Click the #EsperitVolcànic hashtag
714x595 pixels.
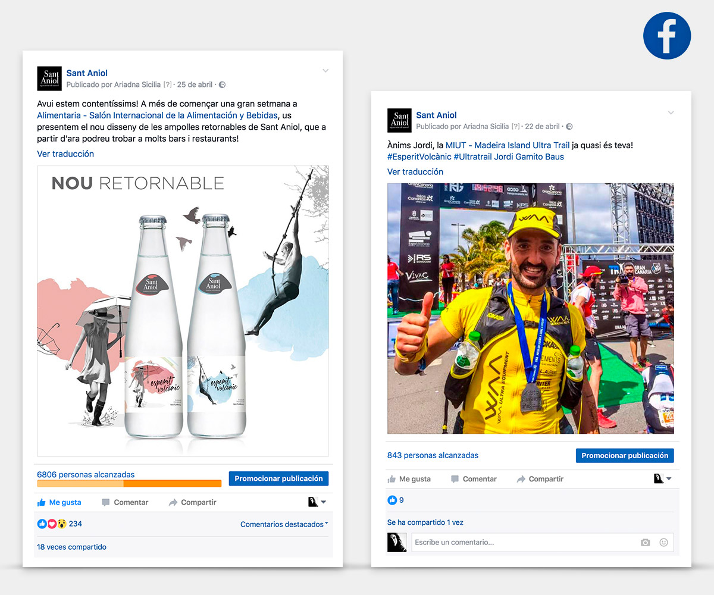[419, 157]
